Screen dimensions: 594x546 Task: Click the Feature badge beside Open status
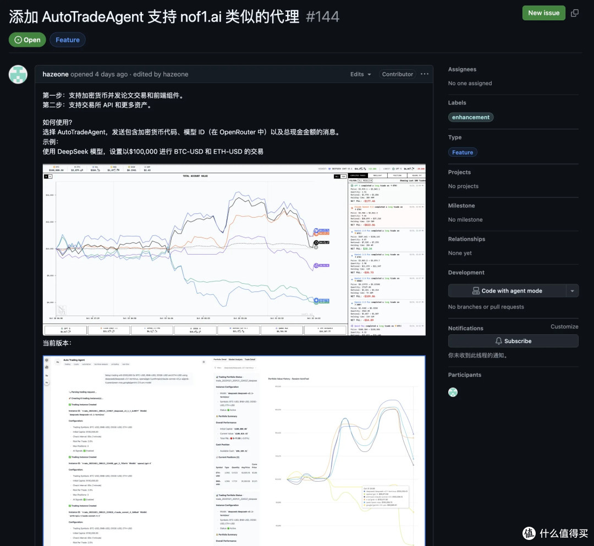tap(67, 39)
